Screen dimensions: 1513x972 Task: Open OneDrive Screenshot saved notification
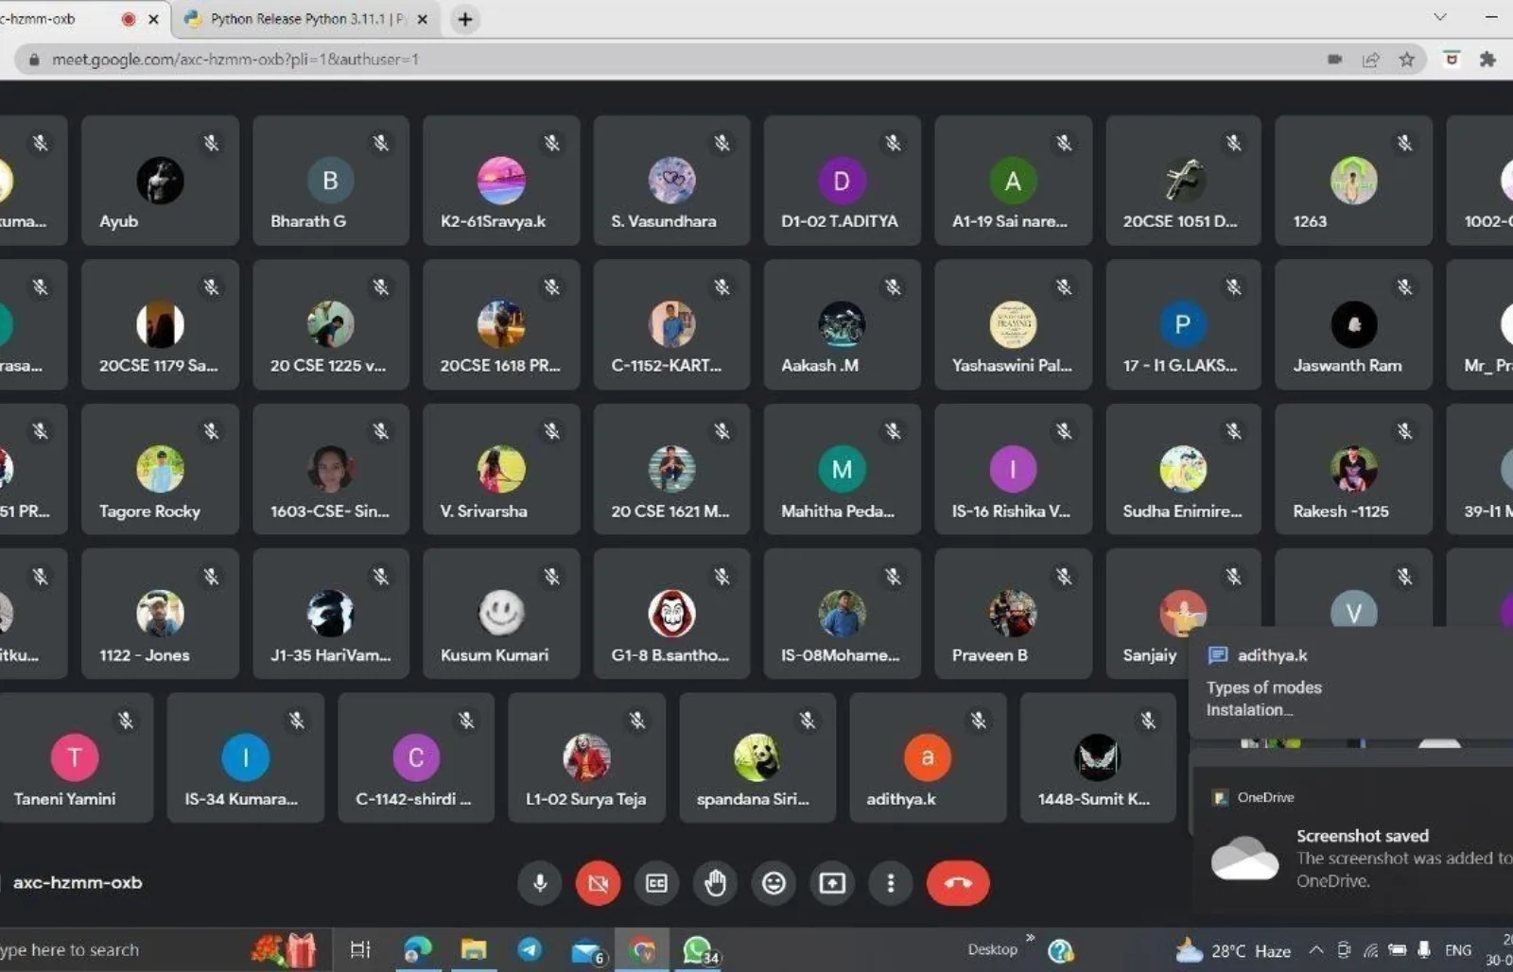click(1362, 846)
